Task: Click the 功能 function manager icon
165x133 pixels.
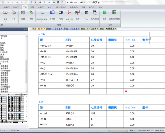Action: [31, 15]
